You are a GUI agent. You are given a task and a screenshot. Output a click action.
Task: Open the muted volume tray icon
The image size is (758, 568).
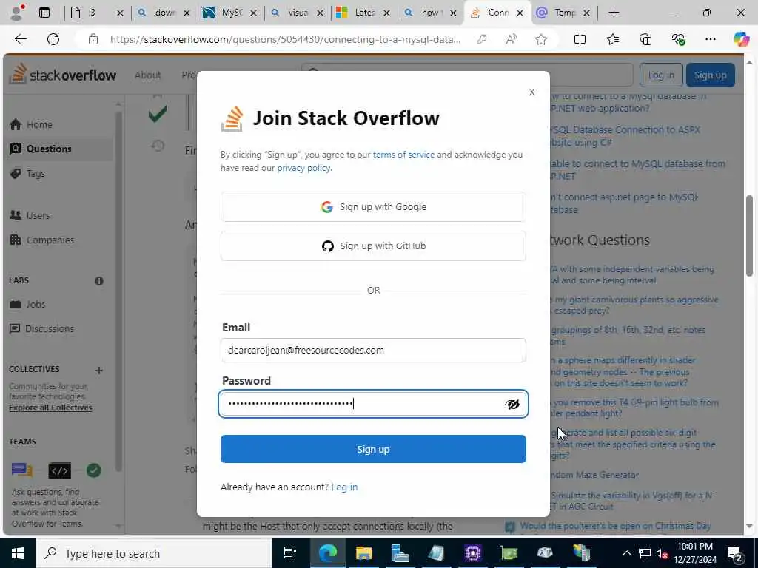[x=663, y=553]
